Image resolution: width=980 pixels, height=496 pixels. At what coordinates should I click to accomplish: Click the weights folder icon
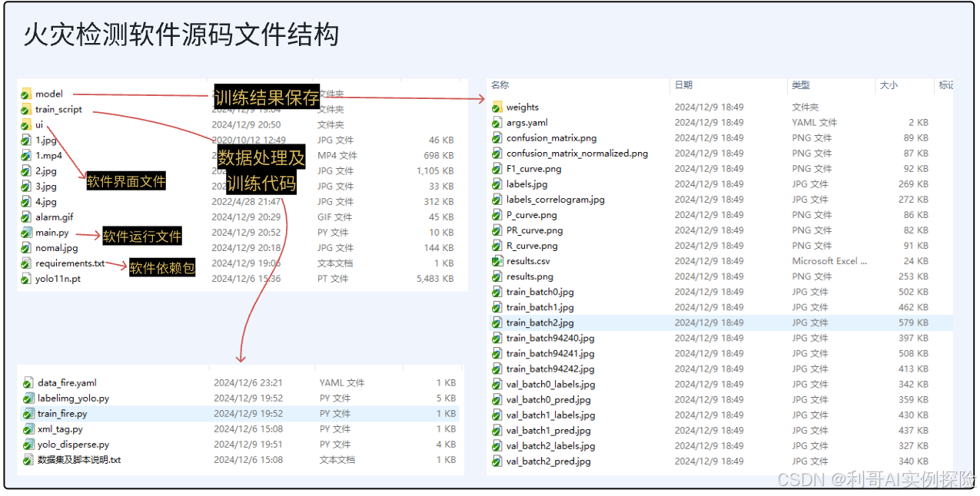click(497, 107)
